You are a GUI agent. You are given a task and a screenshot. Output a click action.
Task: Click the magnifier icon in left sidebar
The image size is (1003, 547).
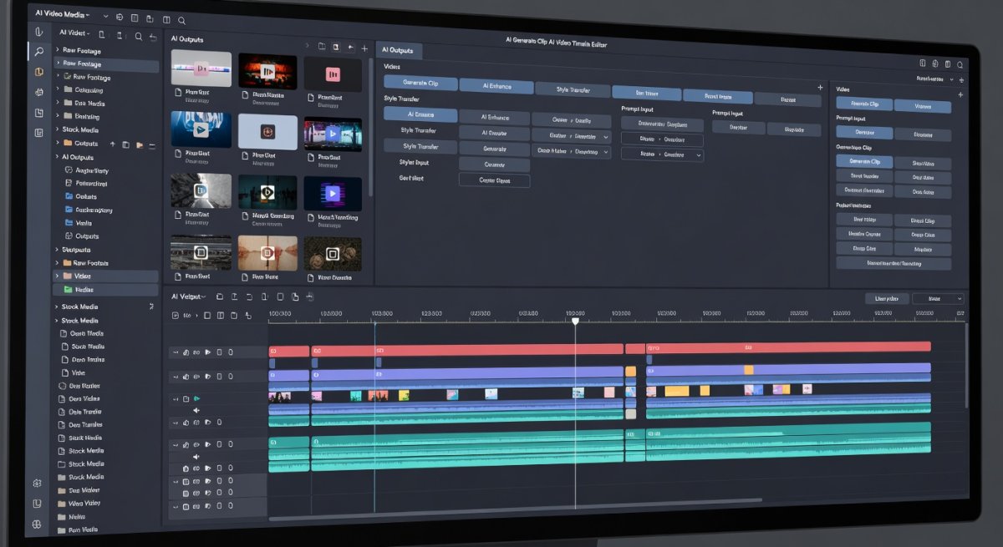coord(38,52)
